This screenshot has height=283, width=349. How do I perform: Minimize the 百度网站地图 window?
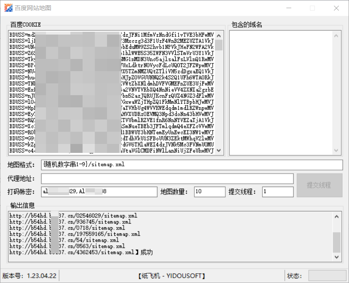tap(289, 8)
